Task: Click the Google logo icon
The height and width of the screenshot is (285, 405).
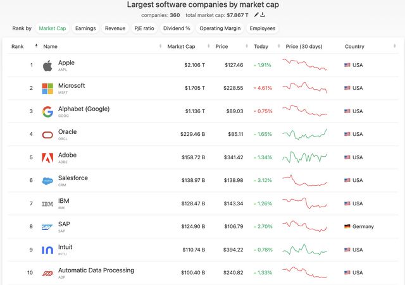Action: [48, 112]
